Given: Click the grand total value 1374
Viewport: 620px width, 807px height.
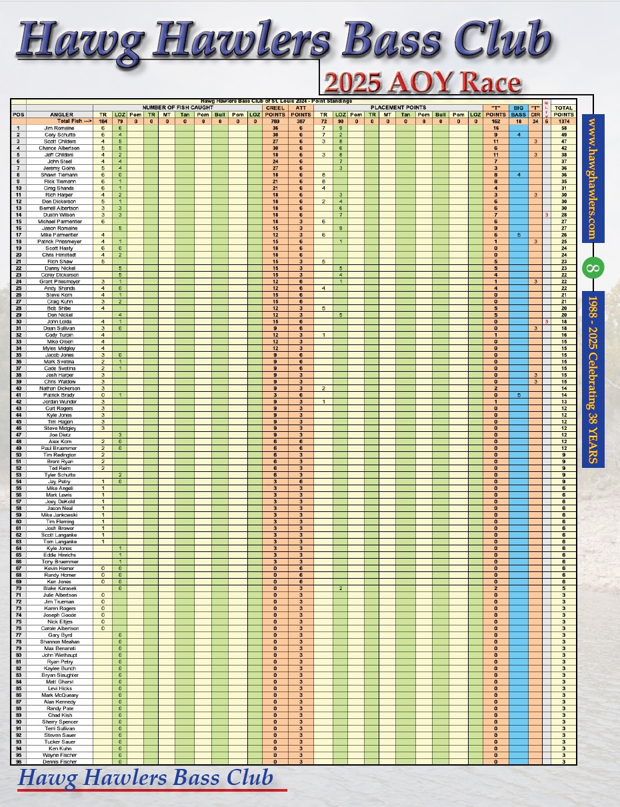Looking at the screenshot, I should [564, 121].
